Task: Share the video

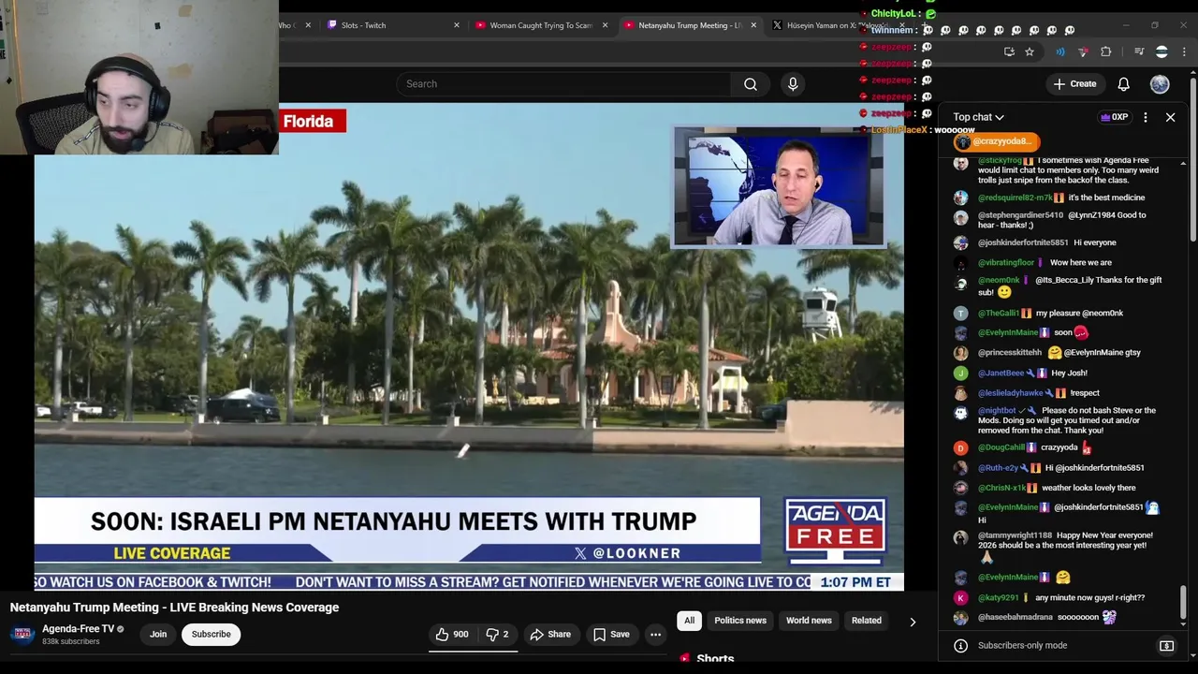Action: [x=550, y=634]
